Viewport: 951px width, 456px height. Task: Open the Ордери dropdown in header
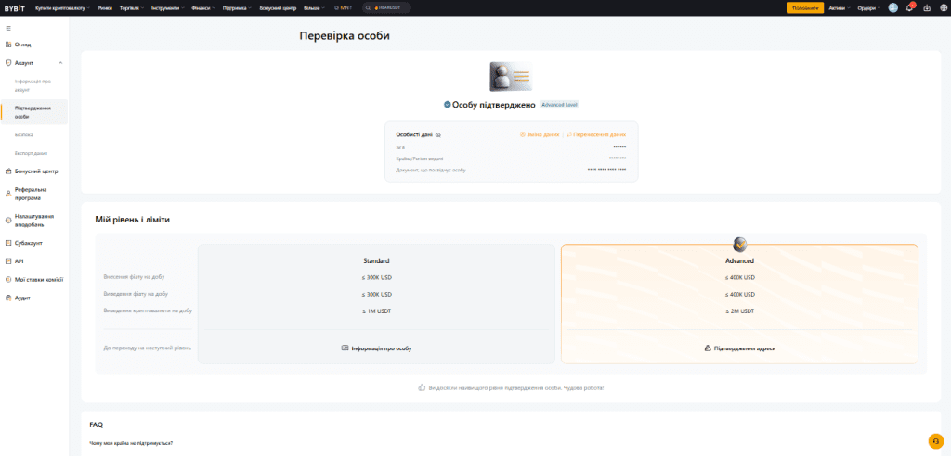point(869,7)
